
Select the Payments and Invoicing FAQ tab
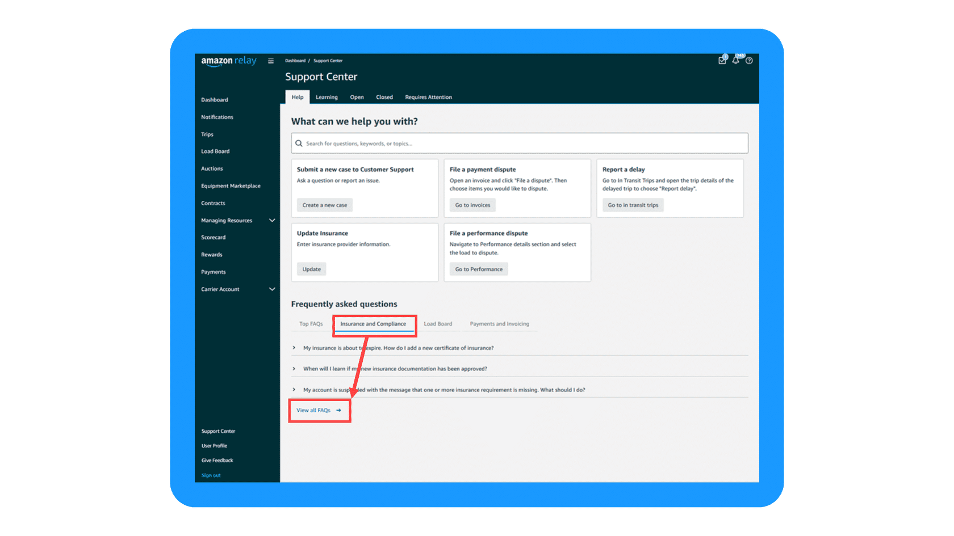[499, 324]
